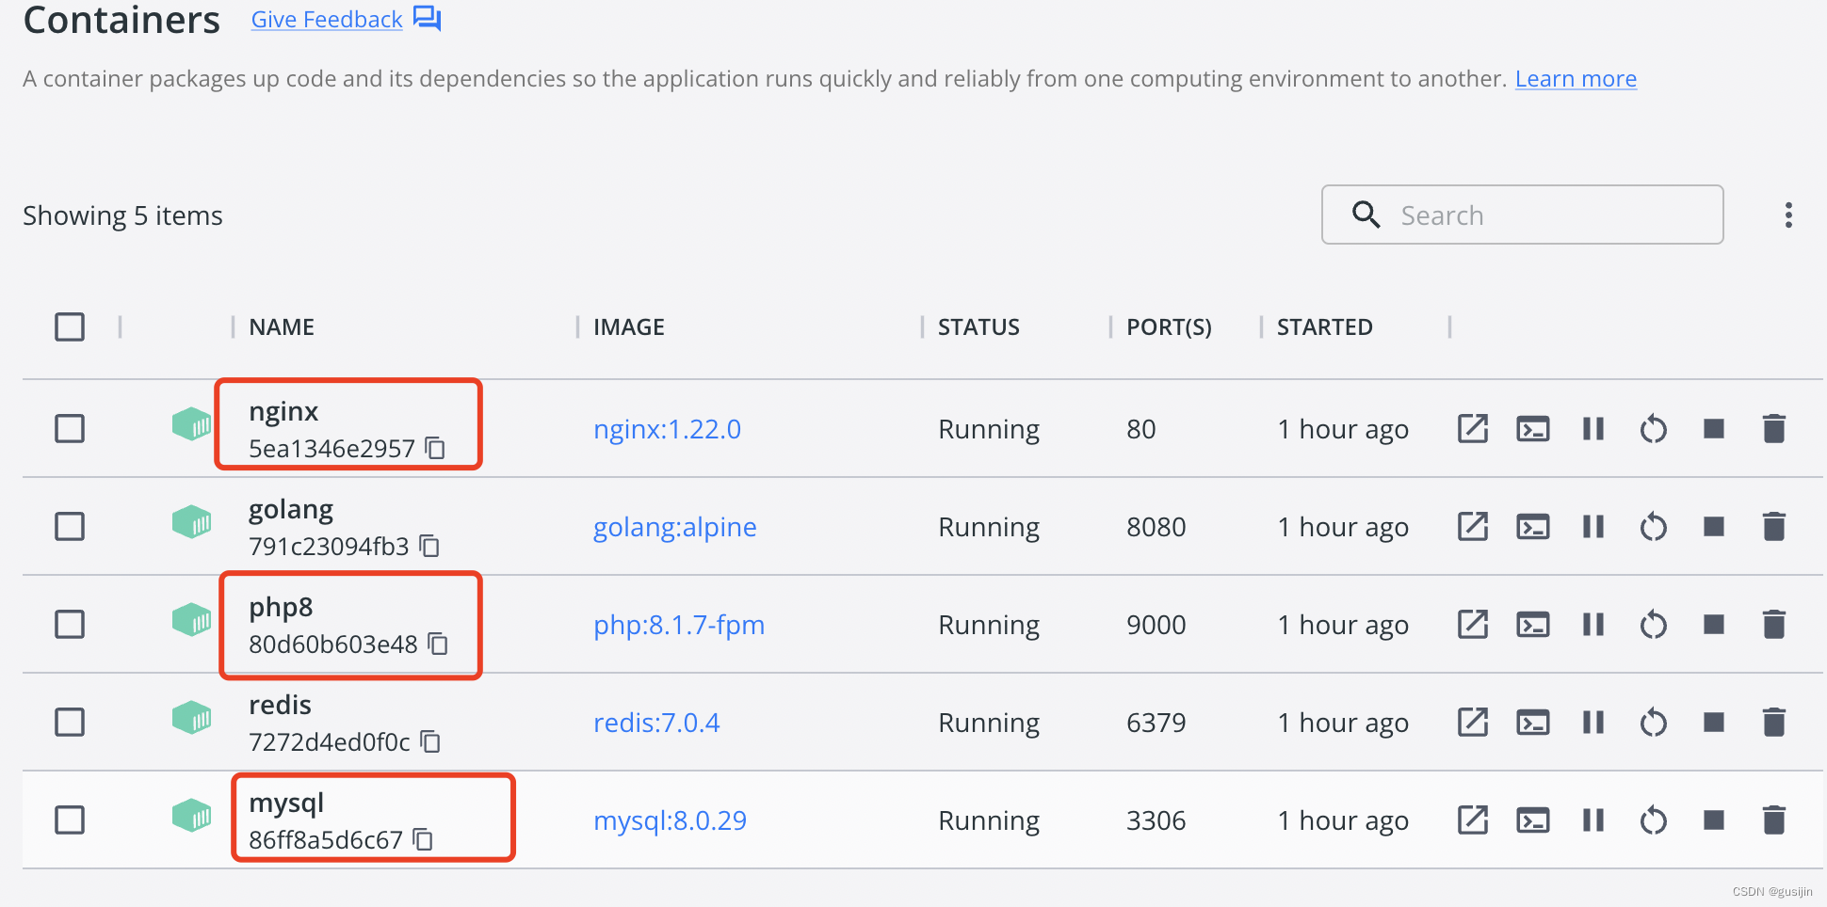Pause the php8 container
Image resolution: width=1827 pixels, height=907 pixels.
(1593, 625)
